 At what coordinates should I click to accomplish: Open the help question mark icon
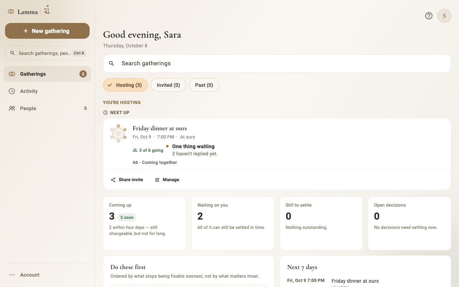click(429, 16)
